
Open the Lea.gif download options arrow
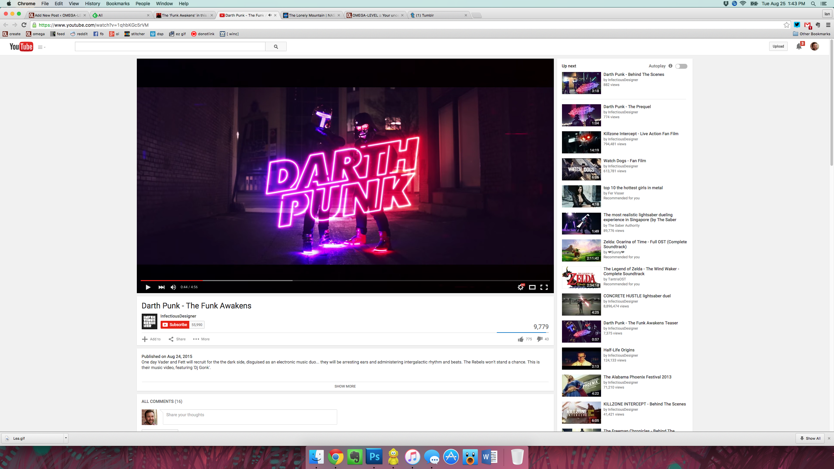click(x=66, y=438)
